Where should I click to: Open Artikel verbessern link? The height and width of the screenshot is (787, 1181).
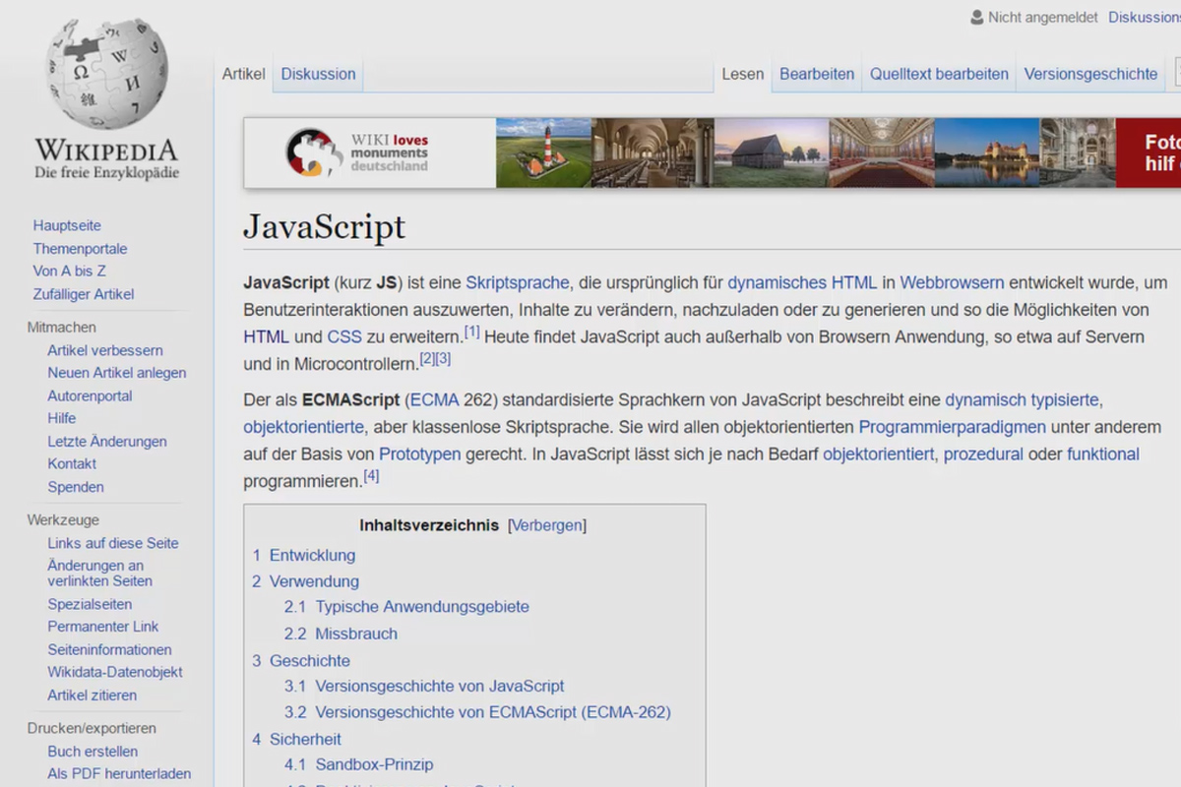[x=105, y=350]
